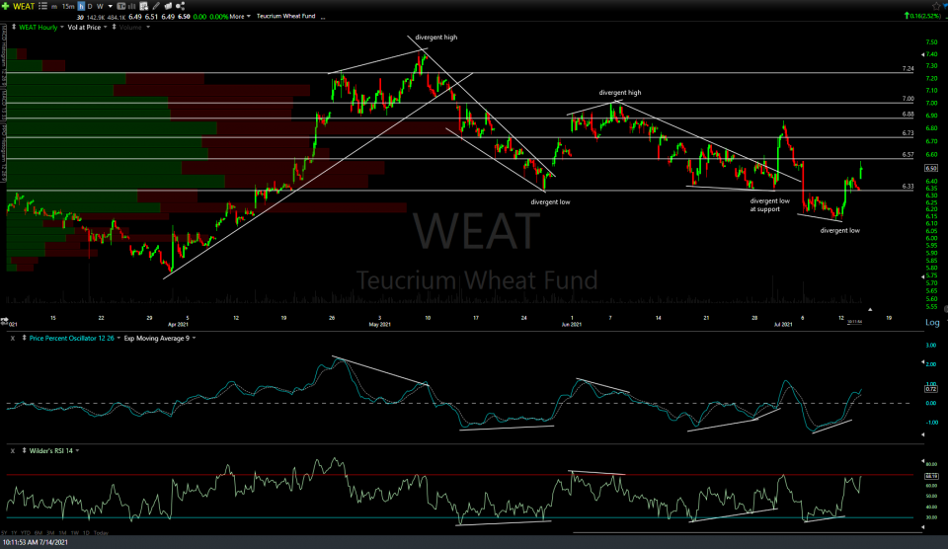Open the Wilder's RSI 14 dropdown
948x549 pixels.
(x=77, y=450)
